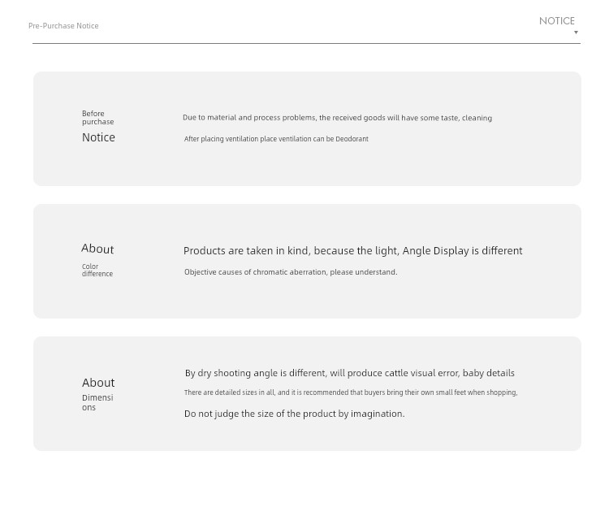
Task: Click the Pre-Purchase Notice label
Action: [x=63, y=26]
